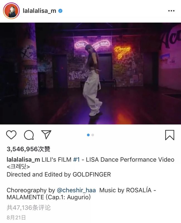The image size is (181, 223).
Task: Switch to the second carousel slide dot
Action: point(93,135)
